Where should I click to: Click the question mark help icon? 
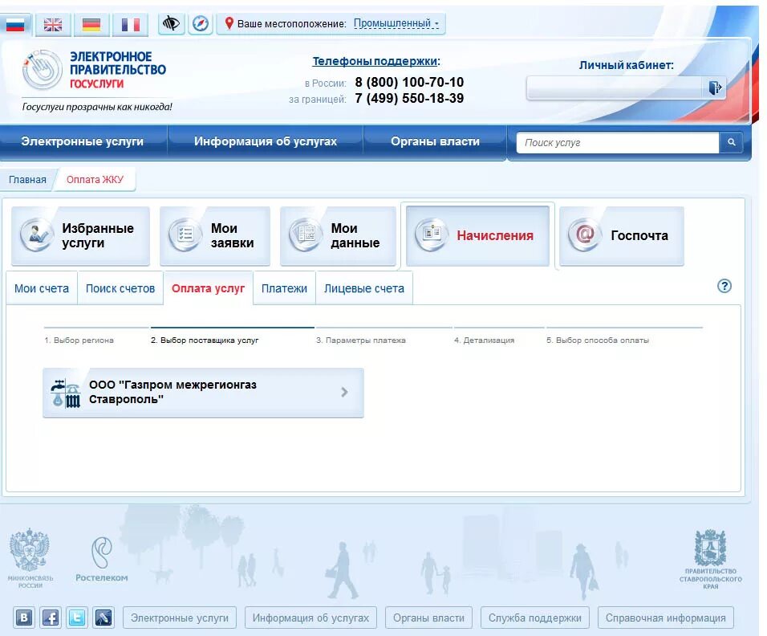tap(724, 286)
